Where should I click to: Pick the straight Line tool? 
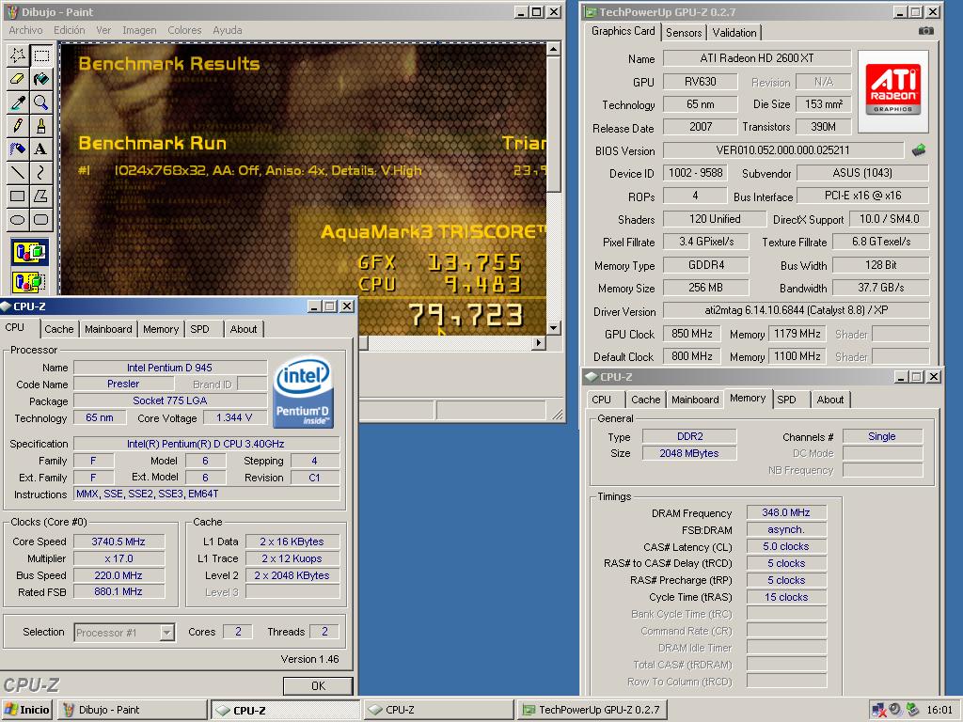(x=17, y=173)
